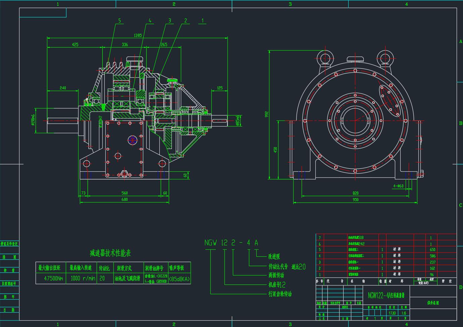Select the part callout number 1

[202, 21]
